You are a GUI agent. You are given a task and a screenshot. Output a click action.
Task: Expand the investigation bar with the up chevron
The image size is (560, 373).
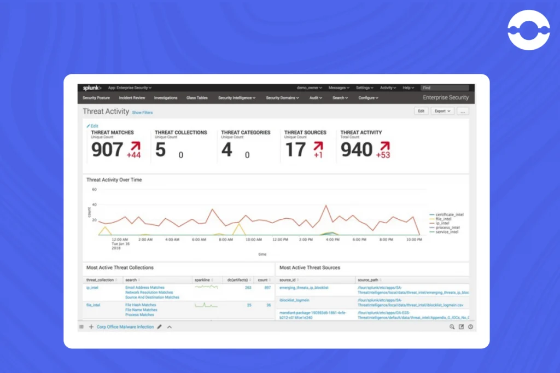tap(170, 327)
